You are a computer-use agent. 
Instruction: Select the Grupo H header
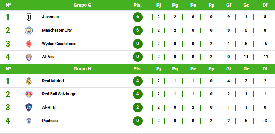82,69
